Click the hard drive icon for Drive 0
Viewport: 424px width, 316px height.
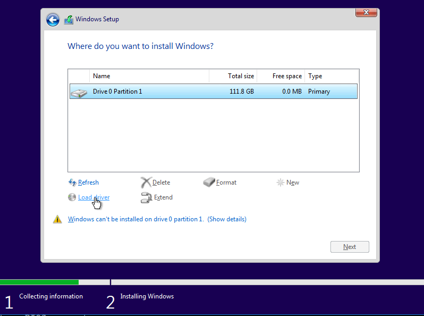point(79,93)
